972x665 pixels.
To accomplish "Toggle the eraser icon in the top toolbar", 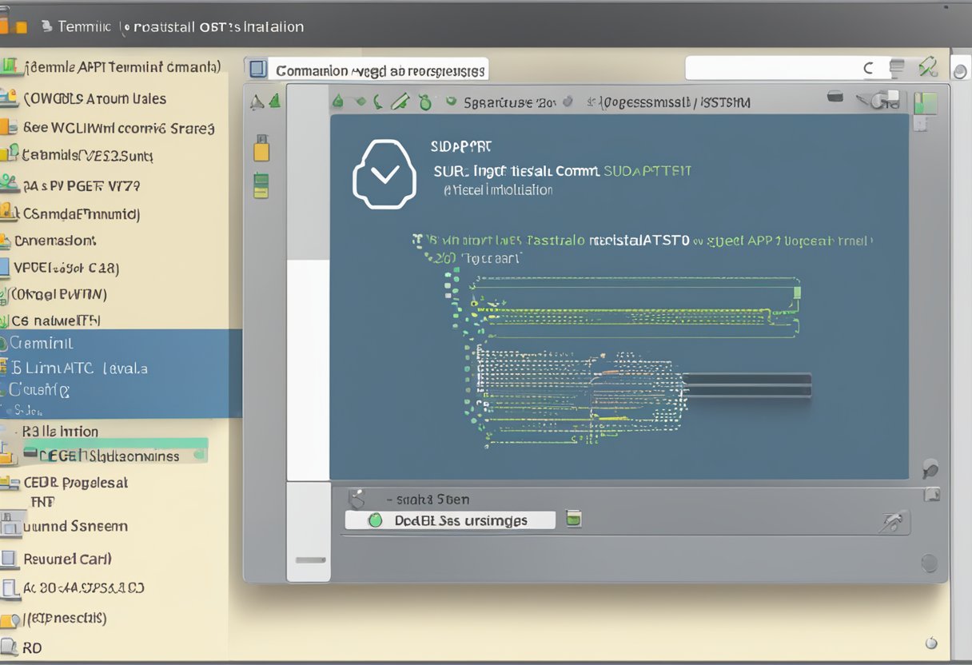I will point(425,102).
